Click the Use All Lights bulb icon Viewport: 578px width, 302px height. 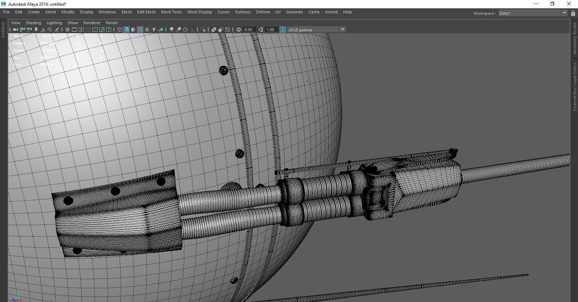[x=154, y=30]
